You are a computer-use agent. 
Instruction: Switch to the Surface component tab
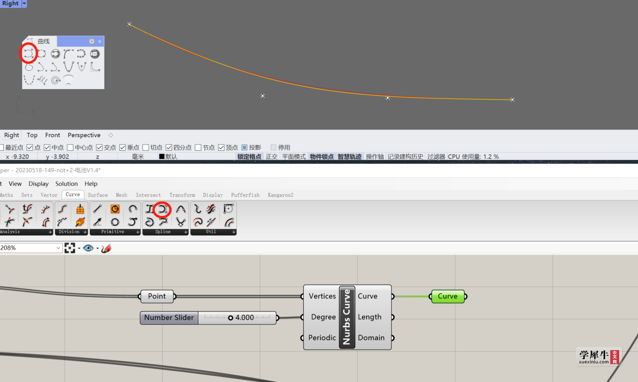[x=98, y=195]
